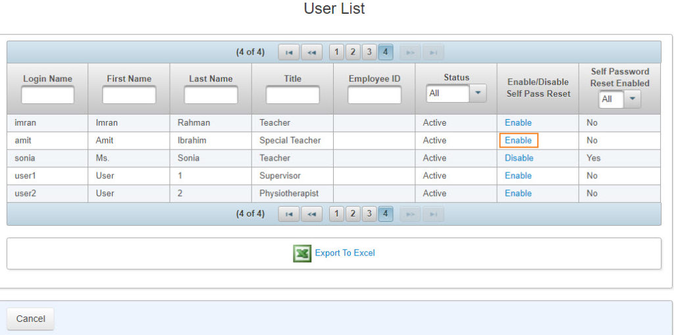
Task: Open page 1 in bottom paginator
Action: click(336, 214)
